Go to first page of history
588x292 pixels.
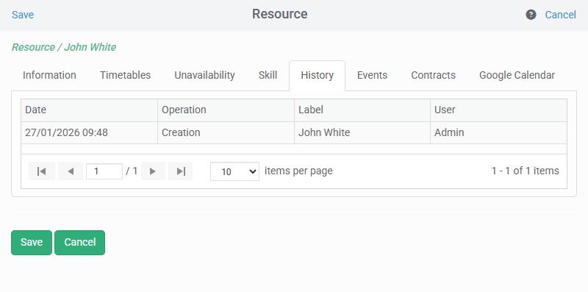(x=42, y=171)
